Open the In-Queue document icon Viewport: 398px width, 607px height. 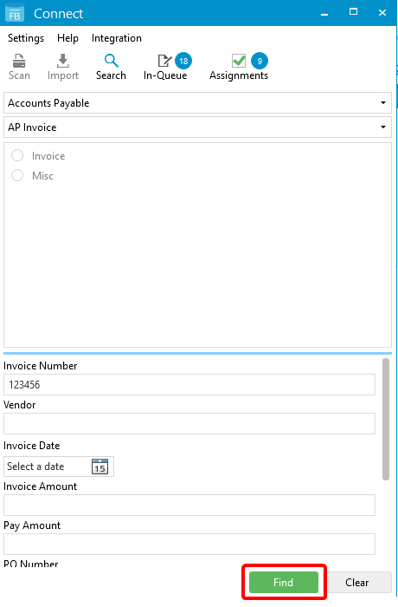[165, 61]
